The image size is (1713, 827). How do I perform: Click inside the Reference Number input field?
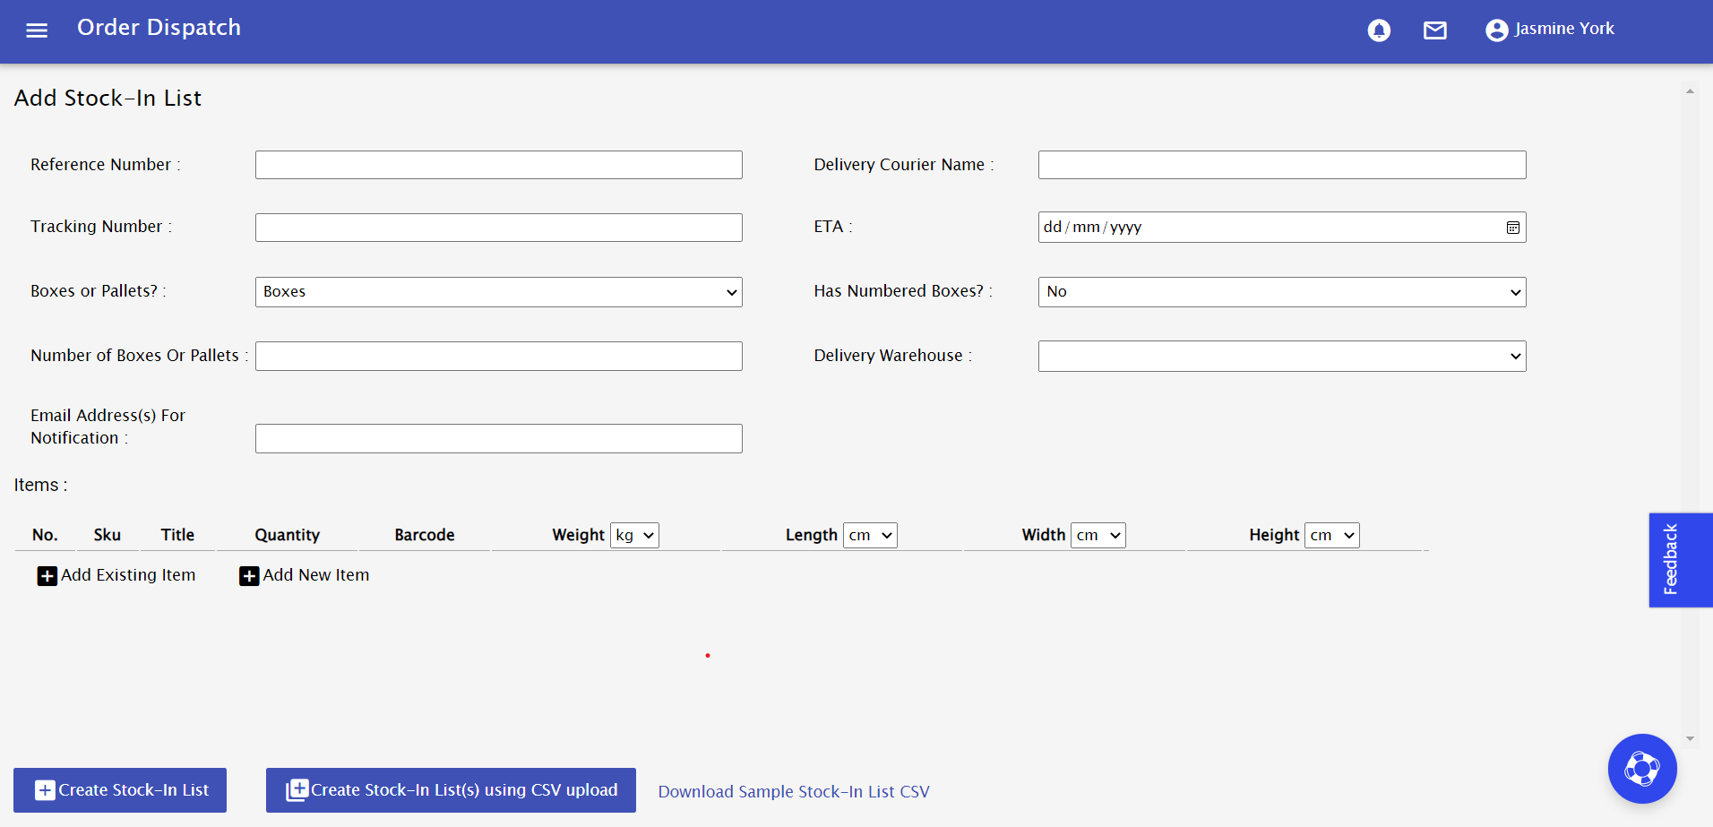pos(498,164)
